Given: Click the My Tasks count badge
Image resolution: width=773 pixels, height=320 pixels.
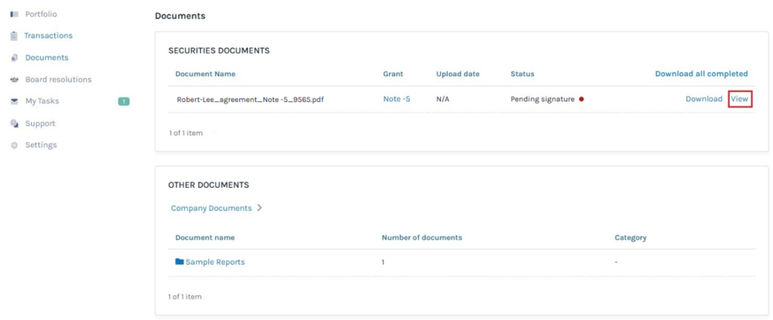Looking at the screenshot, I should coord(124,101).
